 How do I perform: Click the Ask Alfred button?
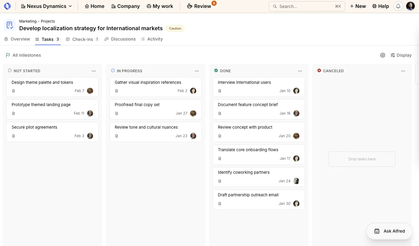click(x=389, y=231)
